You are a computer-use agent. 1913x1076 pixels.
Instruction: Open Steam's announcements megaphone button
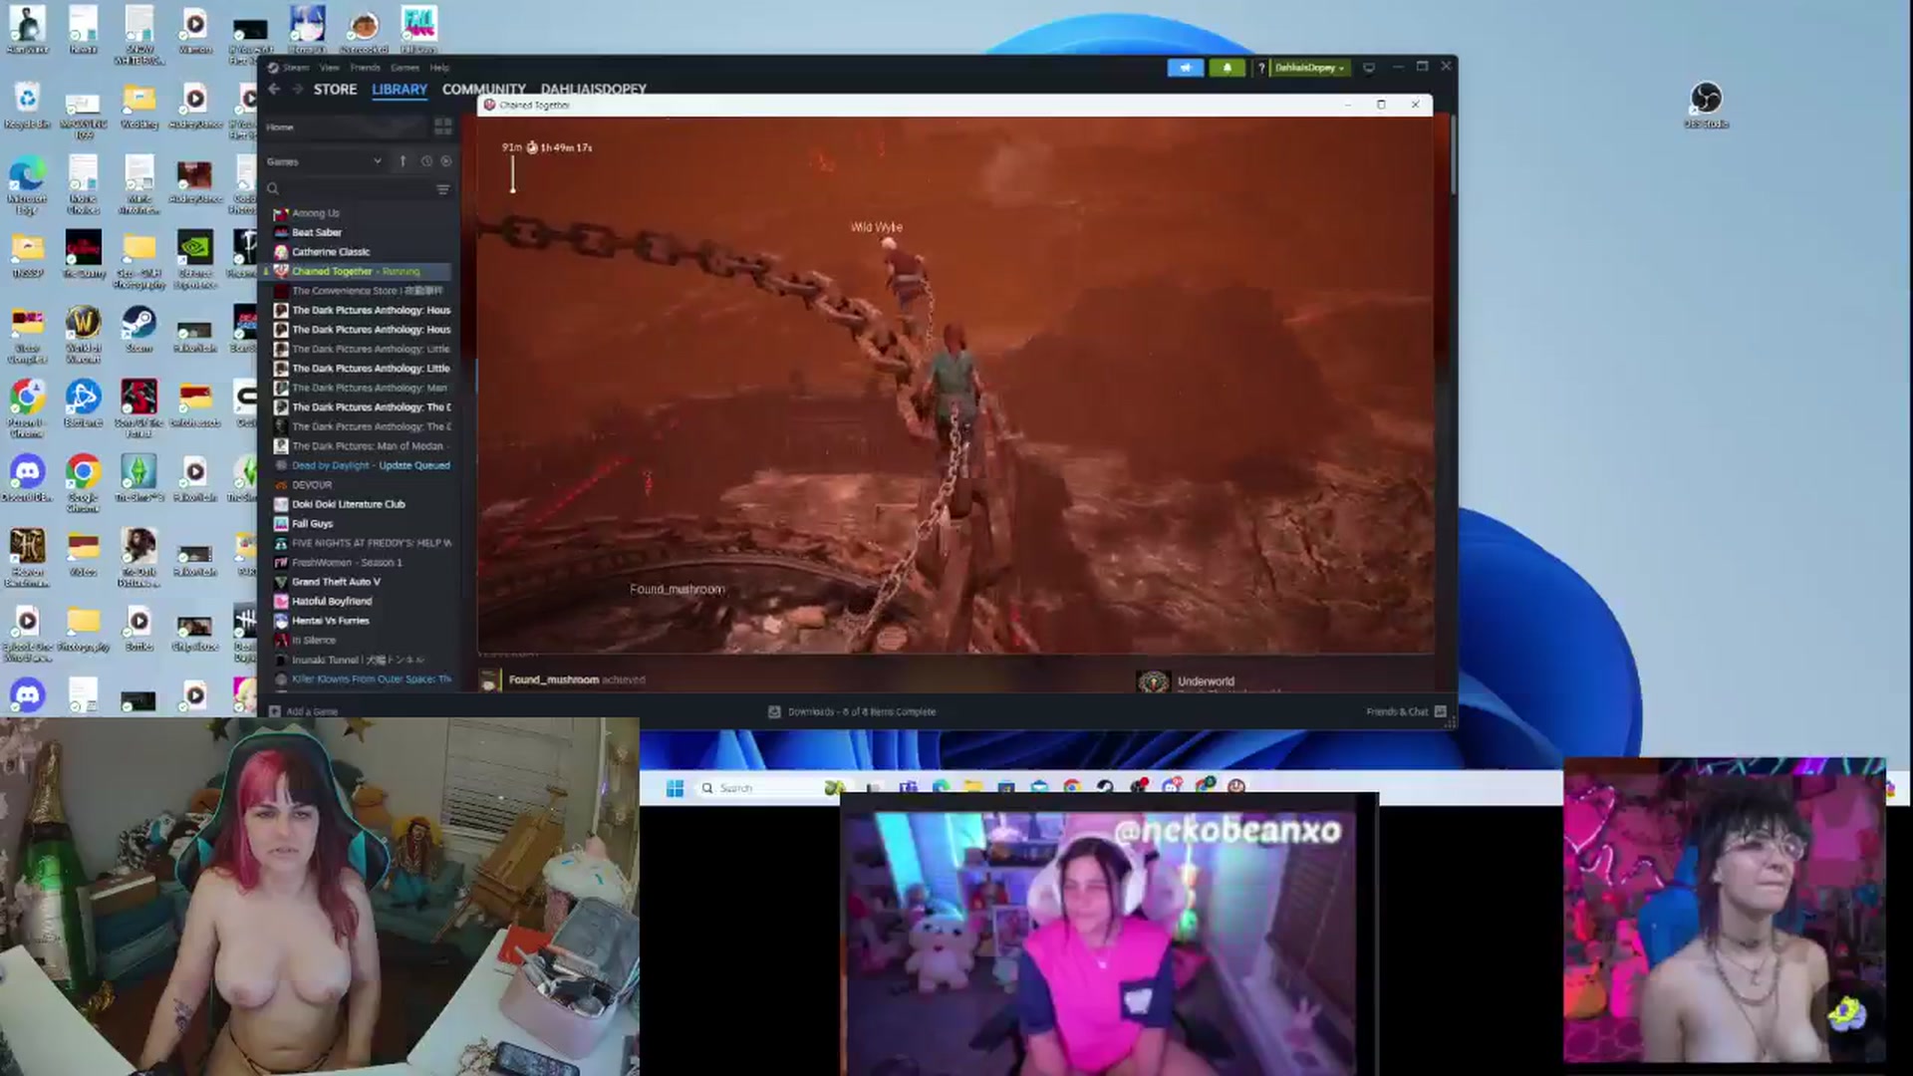tap(1185, 68)
